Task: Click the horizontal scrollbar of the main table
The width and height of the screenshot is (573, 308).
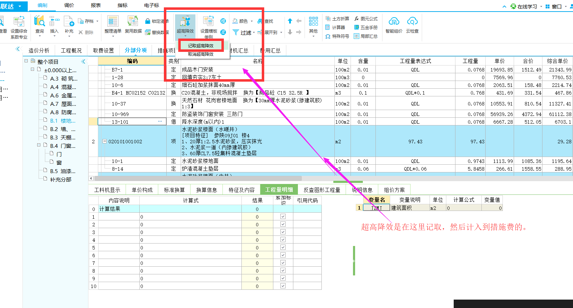Action: [198, 178]
